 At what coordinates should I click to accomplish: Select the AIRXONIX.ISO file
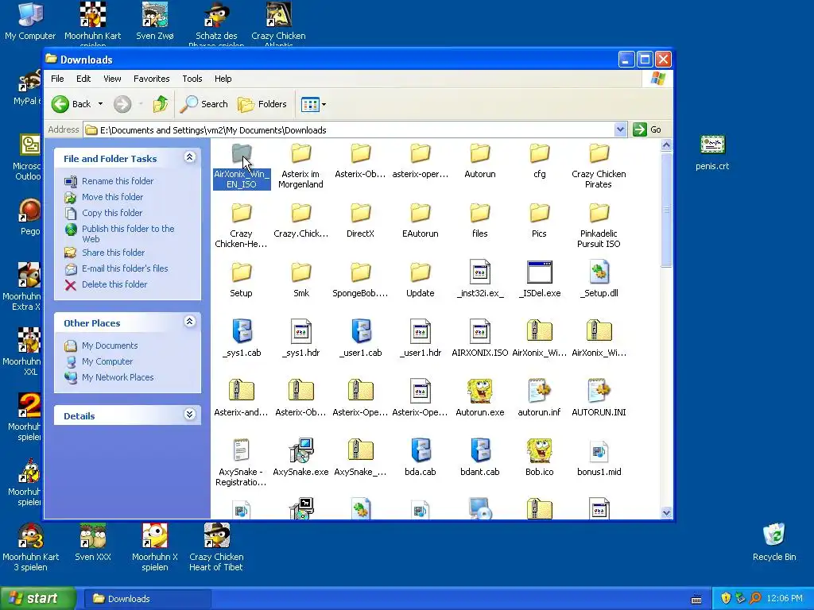[479, 340]
